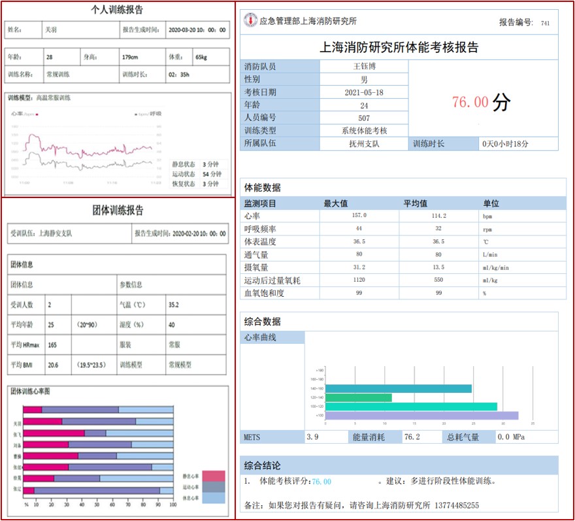Click the large red 76.00 score
The height and width of the screenshot is (521, 575).
pos(470,102)
